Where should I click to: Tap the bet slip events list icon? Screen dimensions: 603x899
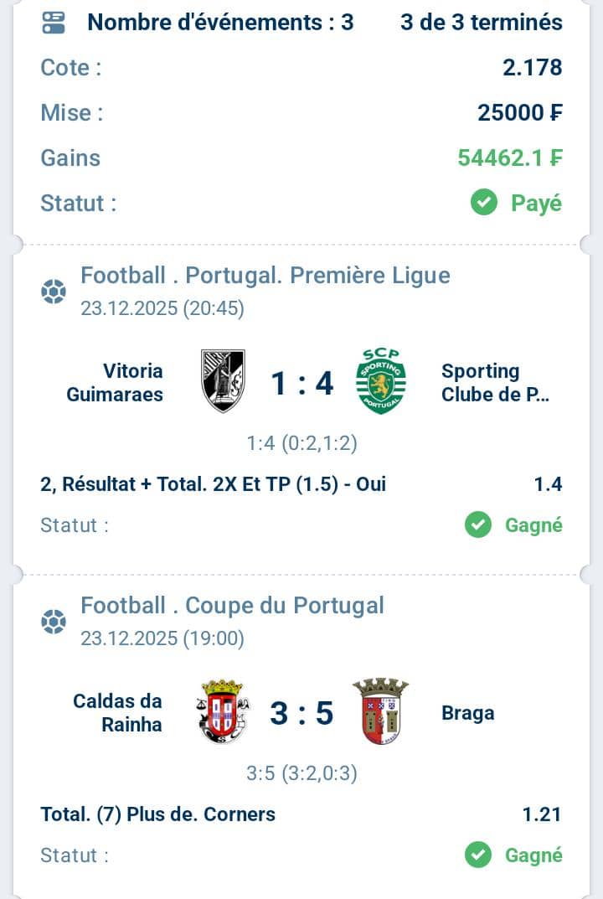point(53,23)
